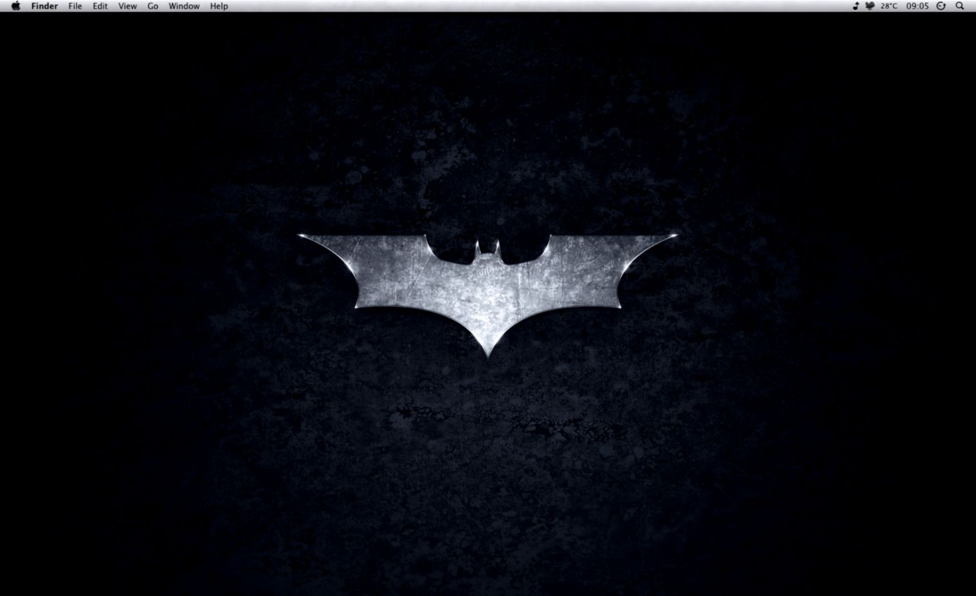Click the Apple logo icon
The width and height of the screenshot is (976, 596).
click(15, 6)
